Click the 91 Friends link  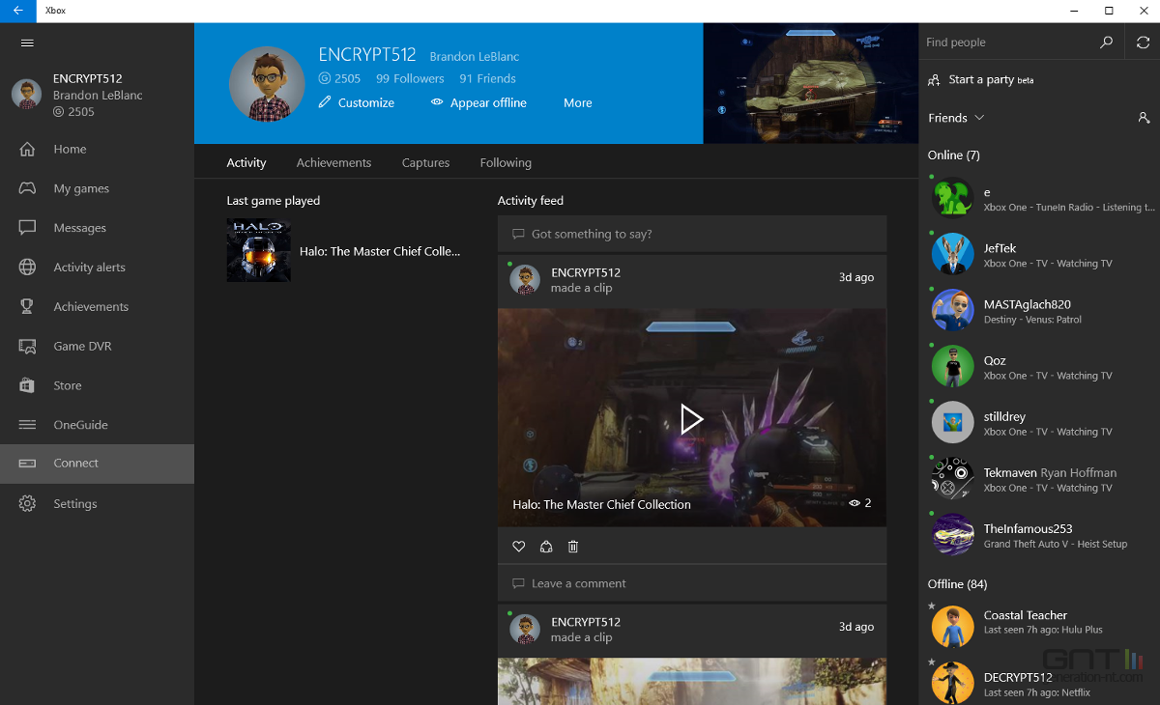click(x=487, y=78)
